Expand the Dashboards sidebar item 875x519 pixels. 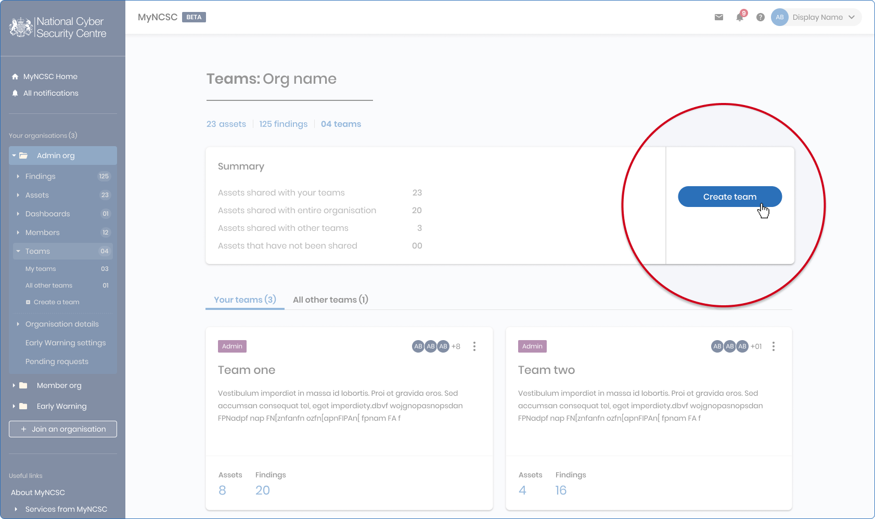coord(18,214)
